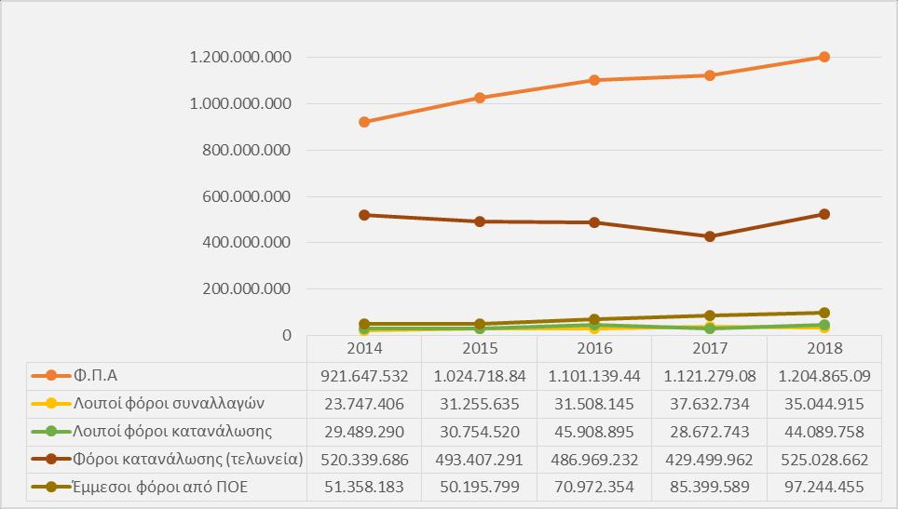
Task: Click the cell value 31.255.635
Action: point(480,405)
